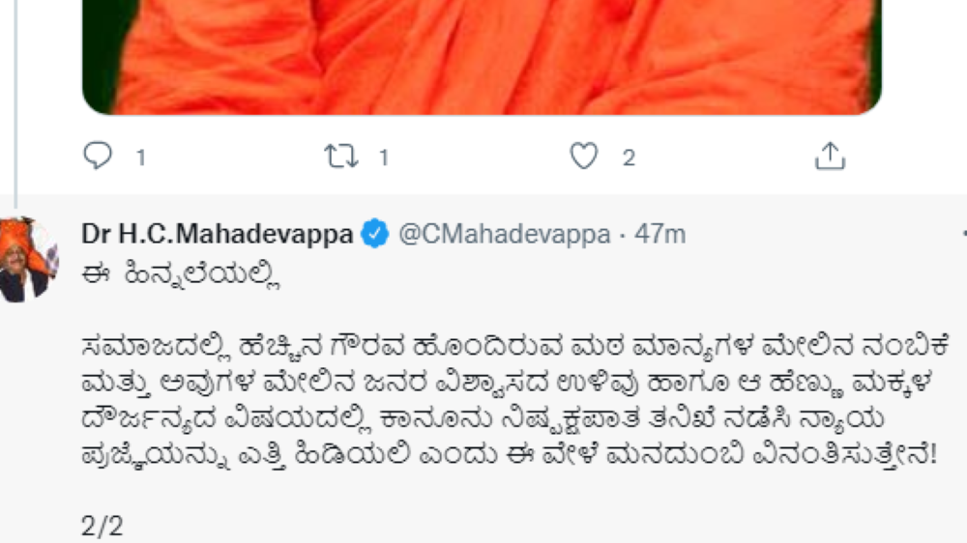Viewport: 967px width, 543px height.
Task: Like the tweet using the heart icon
Action: [x=583, y=156]
